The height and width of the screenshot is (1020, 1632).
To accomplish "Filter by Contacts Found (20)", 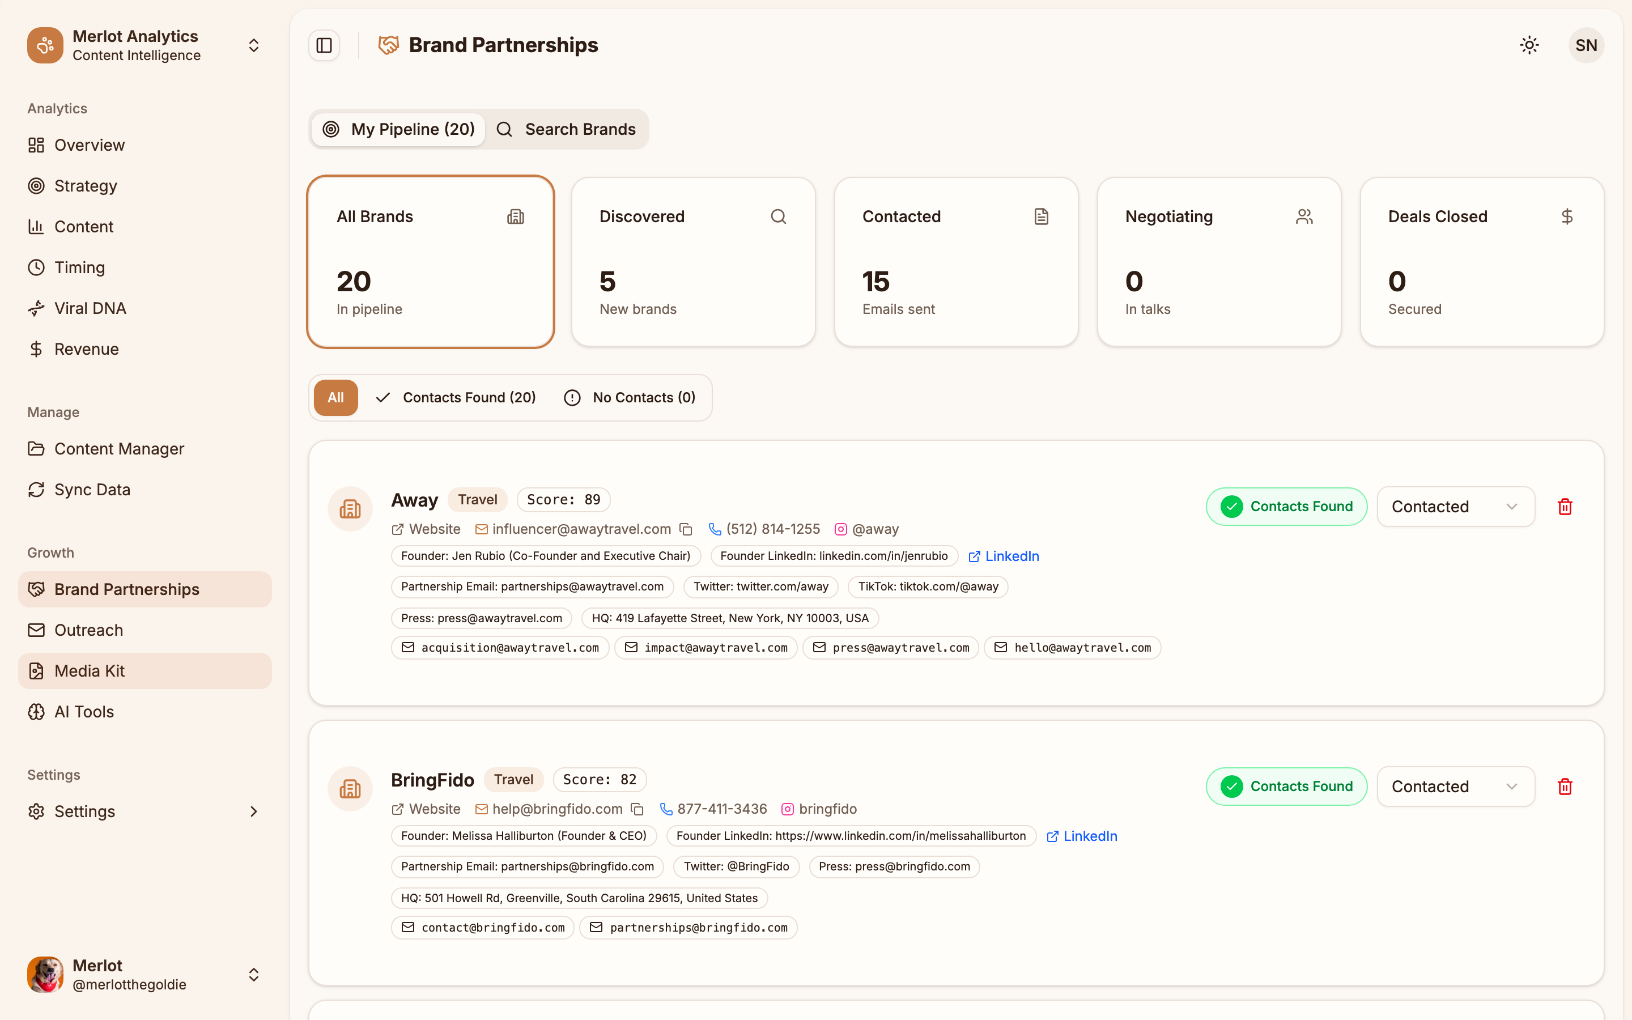I will [x=456, y=397].
